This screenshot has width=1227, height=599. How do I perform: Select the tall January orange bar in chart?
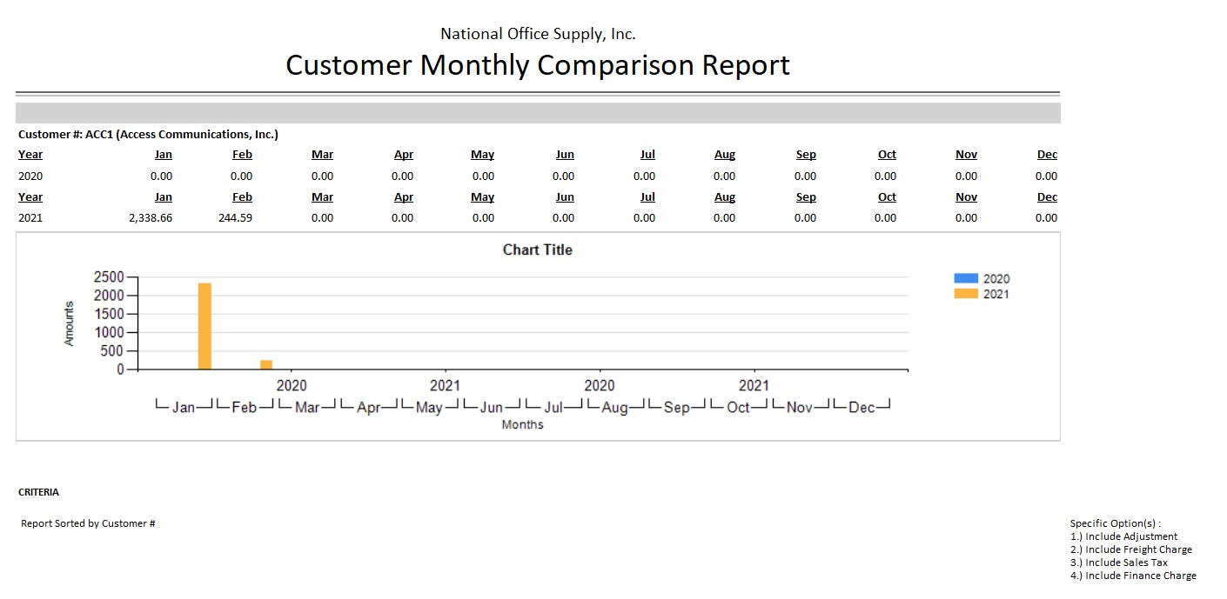(204, 326)
